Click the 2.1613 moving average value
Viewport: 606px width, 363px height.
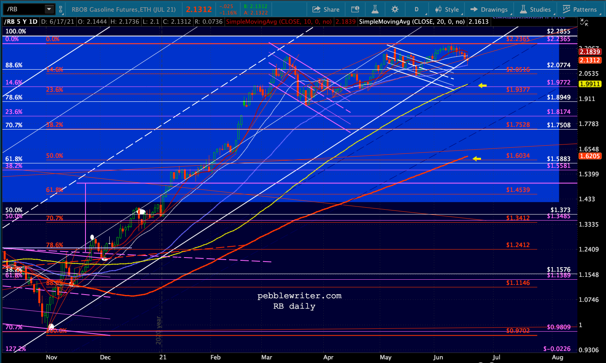click(x=479, y=22)
